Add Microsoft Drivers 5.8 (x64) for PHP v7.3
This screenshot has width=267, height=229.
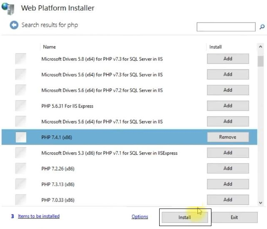228,59
